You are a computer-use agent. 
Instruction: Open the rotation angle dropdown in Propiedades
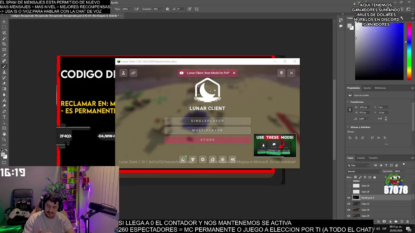[x=368, y=119]
